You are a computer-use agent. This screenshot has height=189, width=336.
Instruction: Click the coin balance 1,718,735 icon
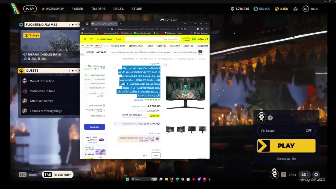[x=232, y=9]
